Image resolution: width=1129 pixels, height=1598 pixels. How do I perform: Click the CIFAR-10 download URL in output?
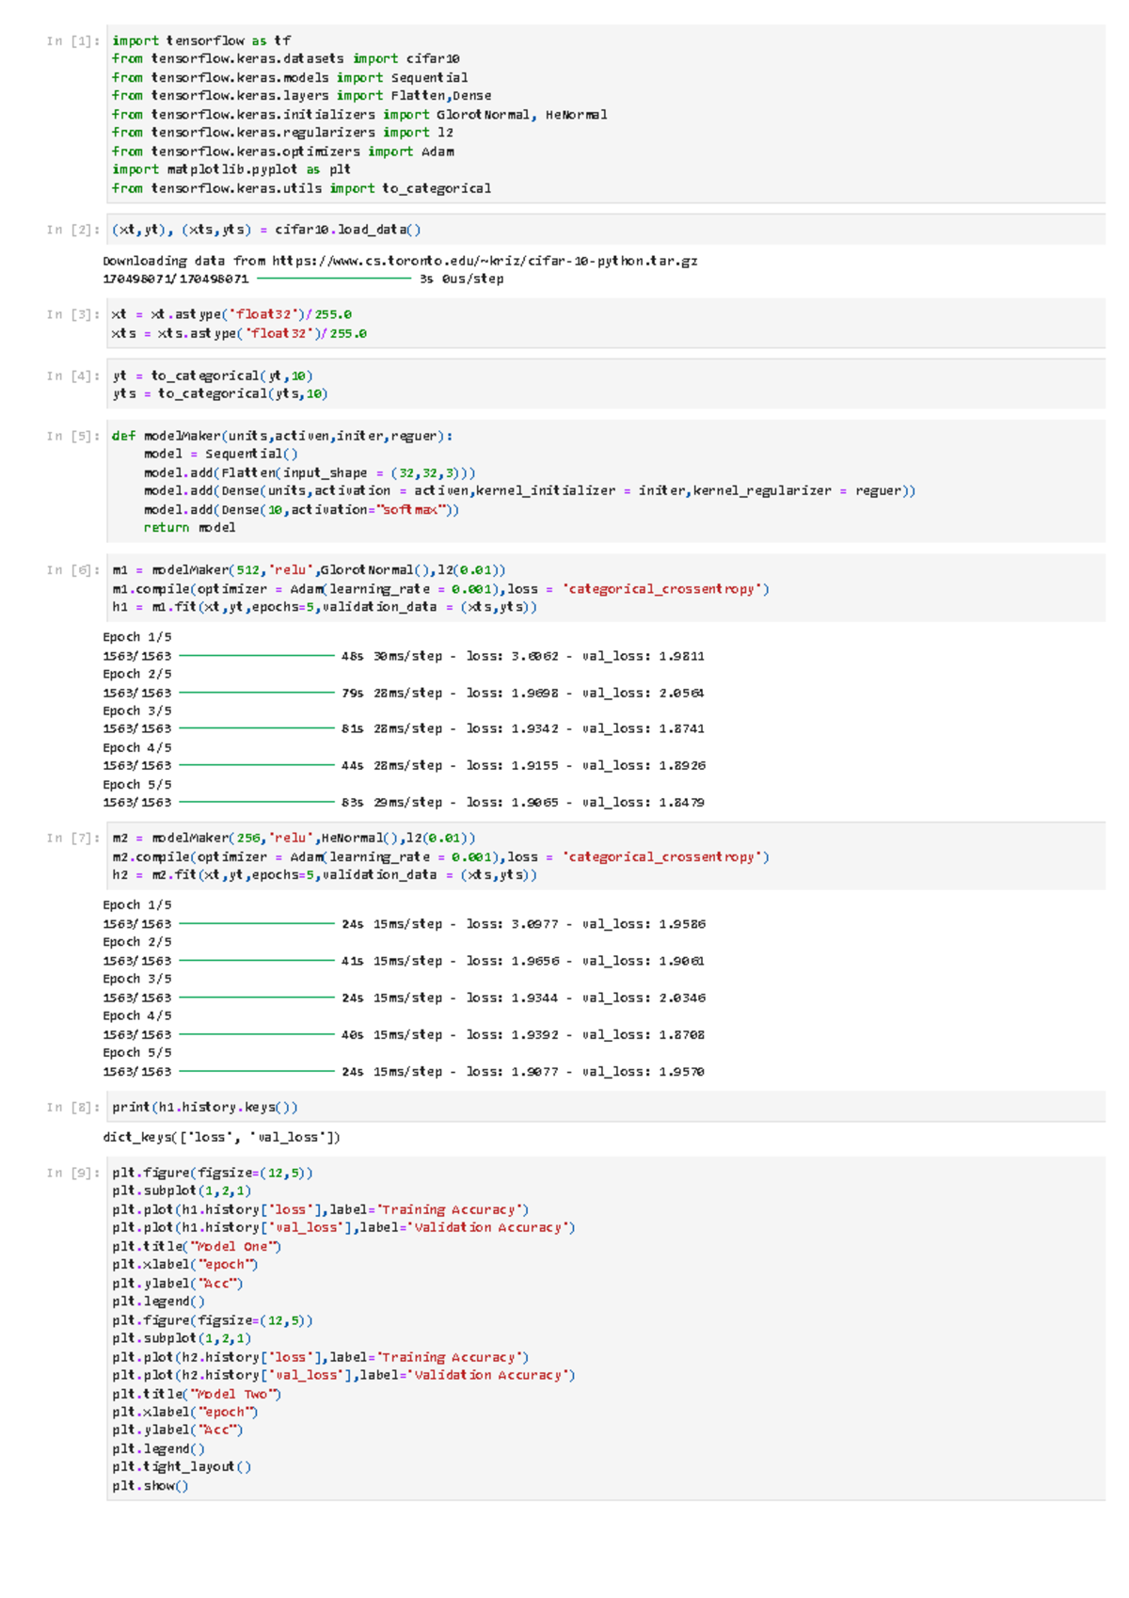tap(485, 261)
